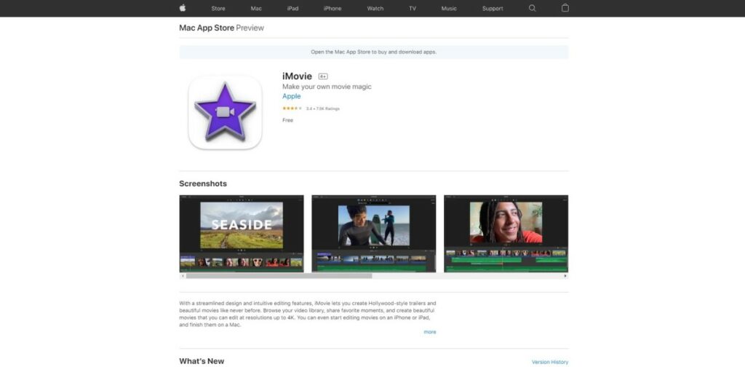Screen dimensions: 745x367
Task: Click the Apple developer link
Action: (x=291, y=96)
